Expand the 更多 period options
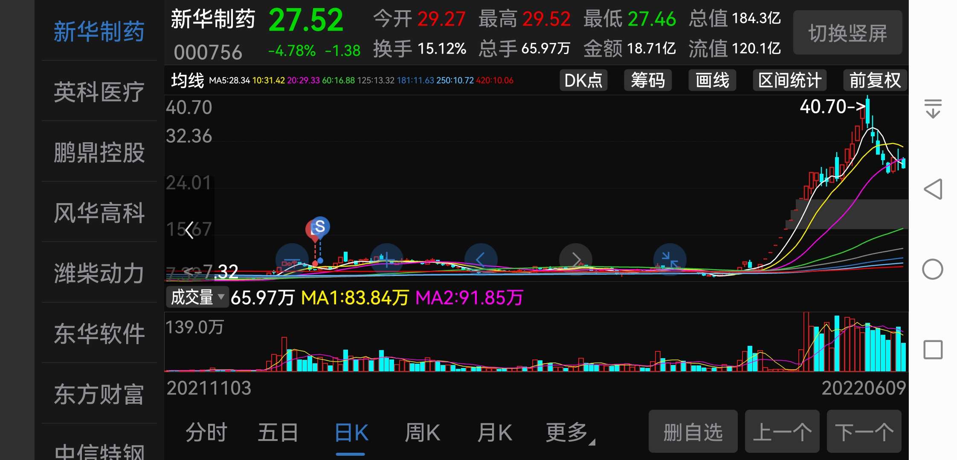Viewport: 957px width, 460px height. click(570, 433)
